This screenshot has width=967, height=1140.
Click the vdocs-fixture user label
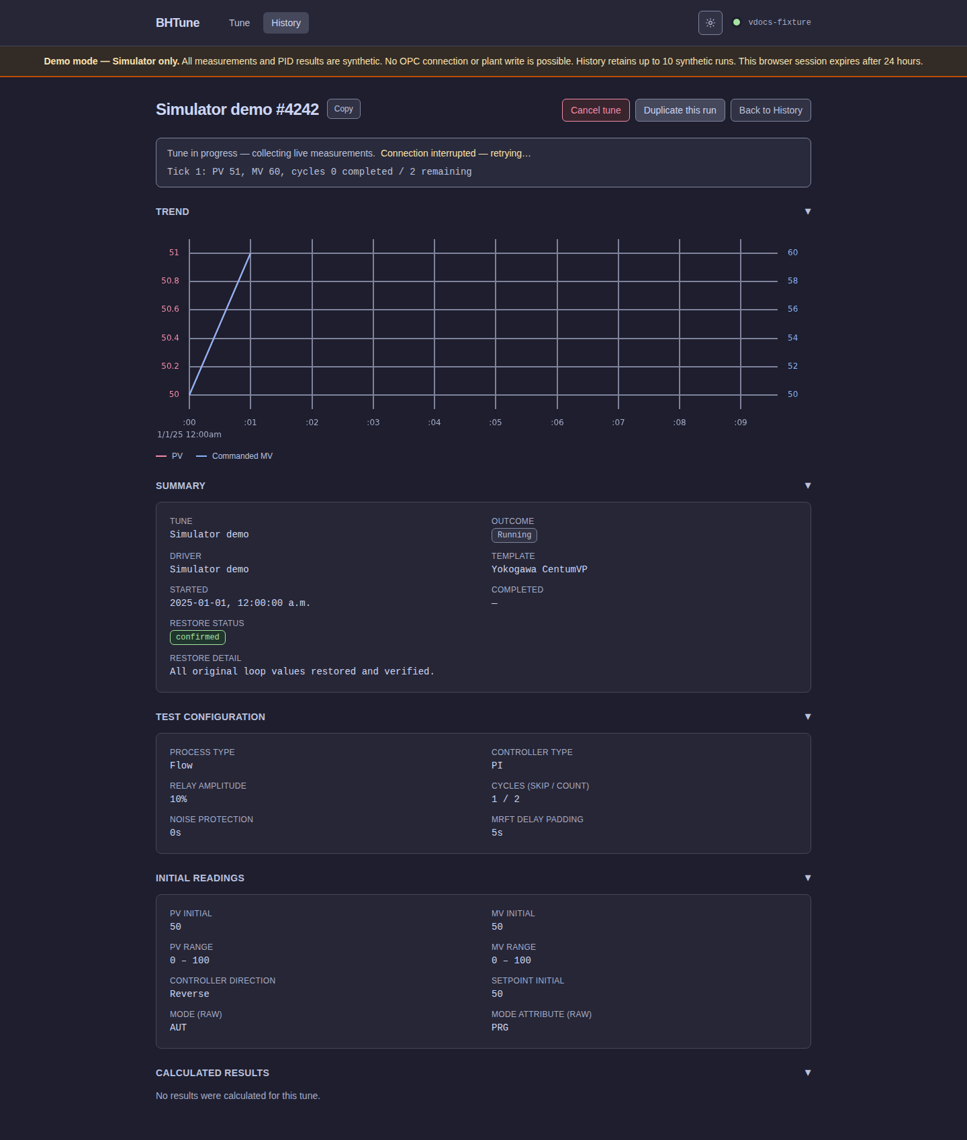pyautogui.click(x=780, y=22)
